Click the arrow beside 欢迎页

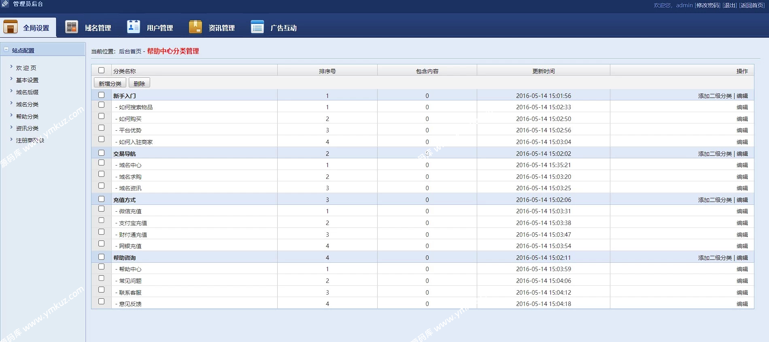[11, 67]
